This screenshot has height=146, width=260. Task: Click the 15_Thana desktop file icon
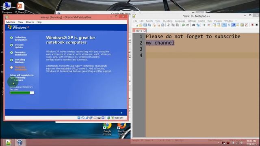[x=21, y=8]
